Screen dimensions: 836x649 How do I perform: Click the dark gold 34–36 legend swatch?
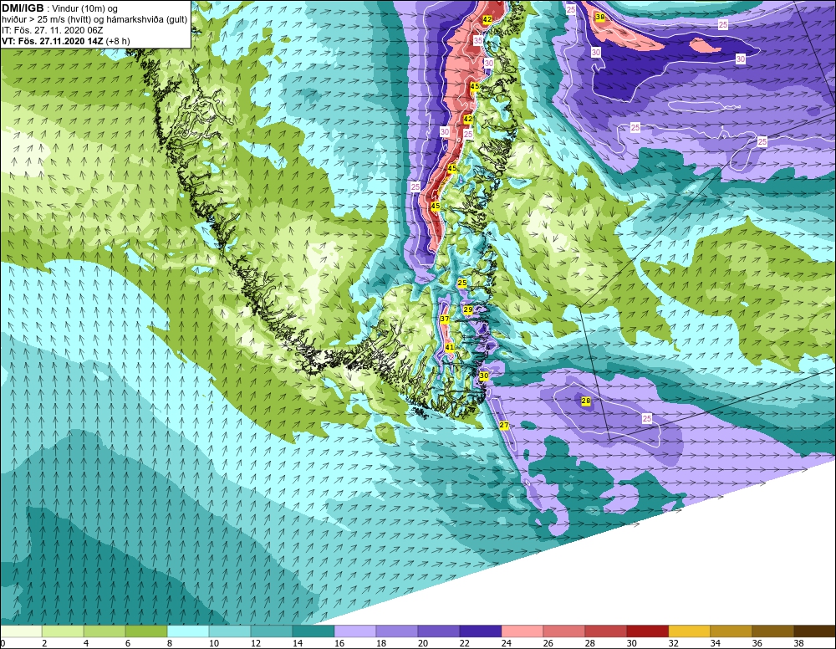coord(731,631)
